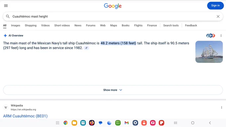The image size is (226, 127).
Task: Tap the home navigation button
Action: coord(193,123)
